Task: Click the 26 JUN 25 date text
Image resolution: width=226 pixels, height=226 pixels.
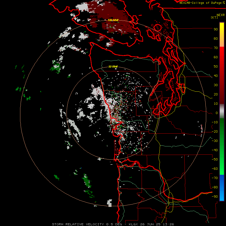Action: point(151,224)
